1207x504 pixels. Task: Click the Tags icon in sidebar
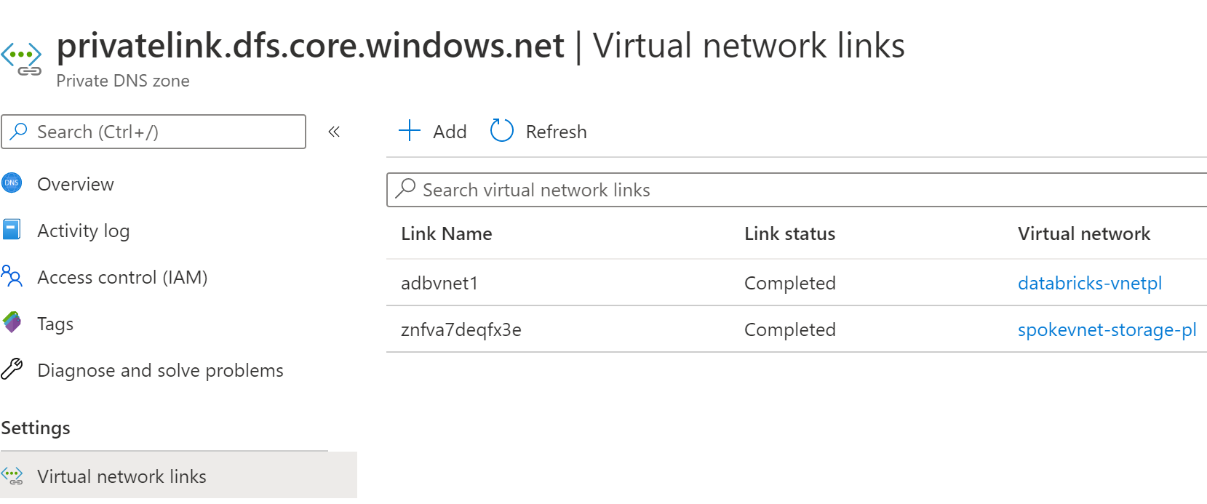tap(12, 322)
